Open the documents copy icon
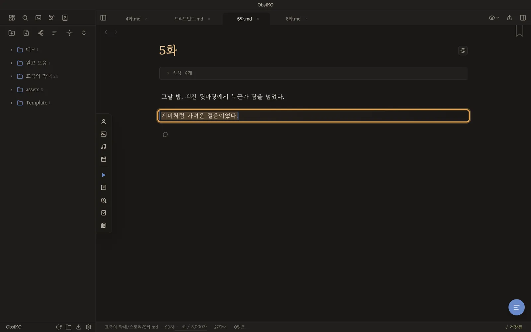 (104, 225)
